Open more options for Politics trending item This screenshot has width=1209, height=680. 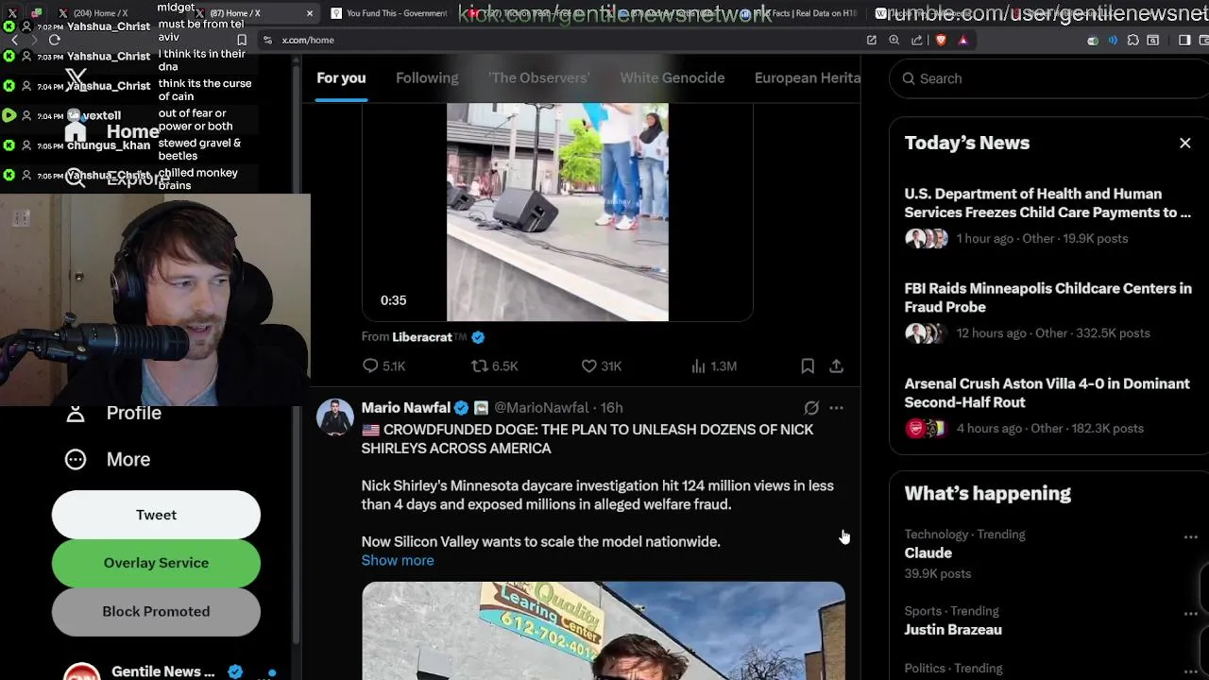[x=1190, y=670]
